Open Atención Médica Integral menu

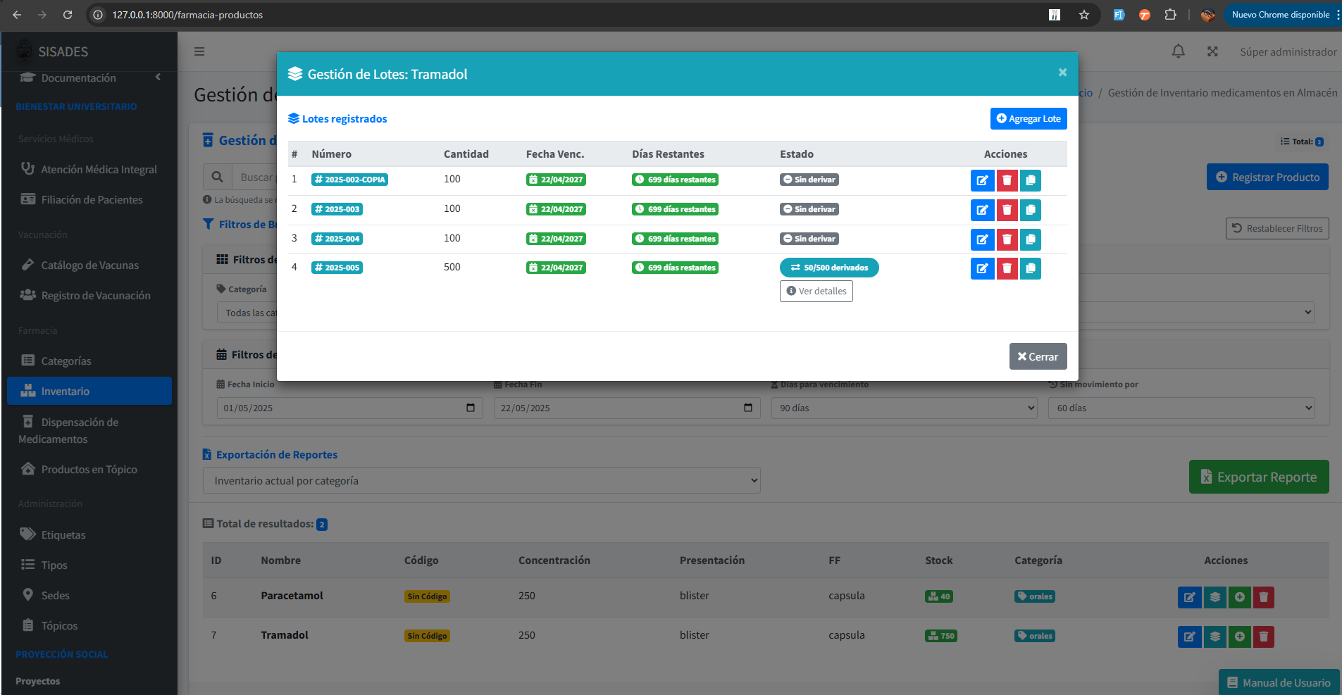(x=89, y=169)
